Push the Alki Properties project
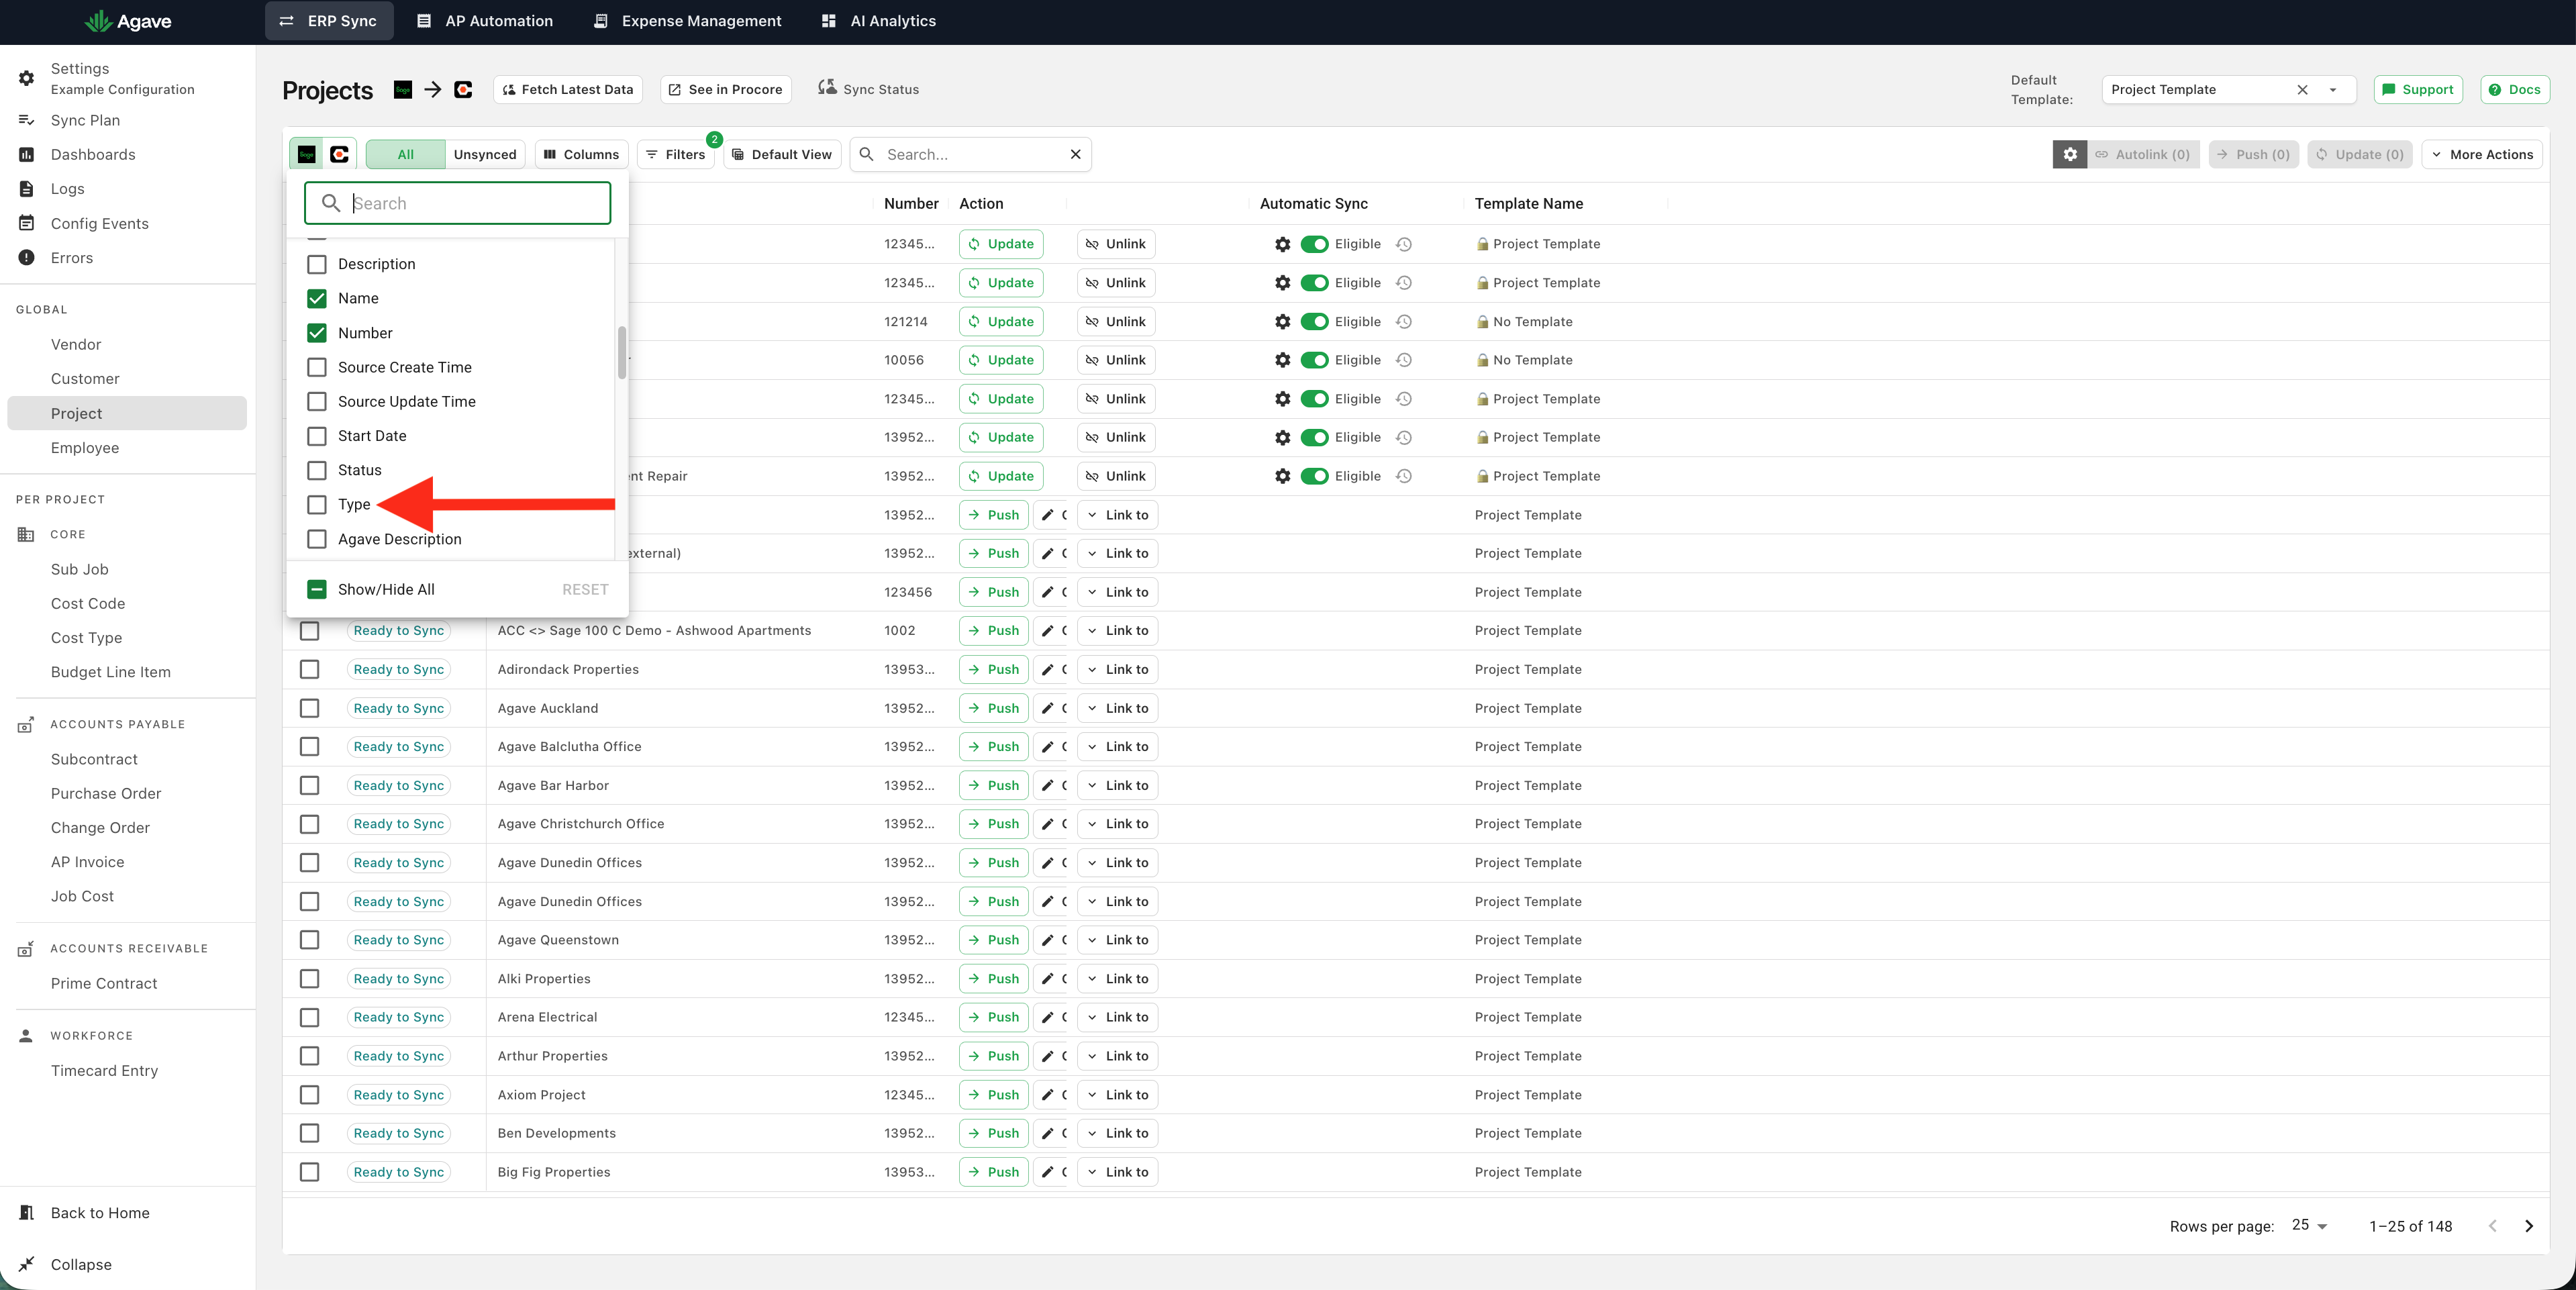This screenshot has width=2576, height=1290. tap(993, 978)
